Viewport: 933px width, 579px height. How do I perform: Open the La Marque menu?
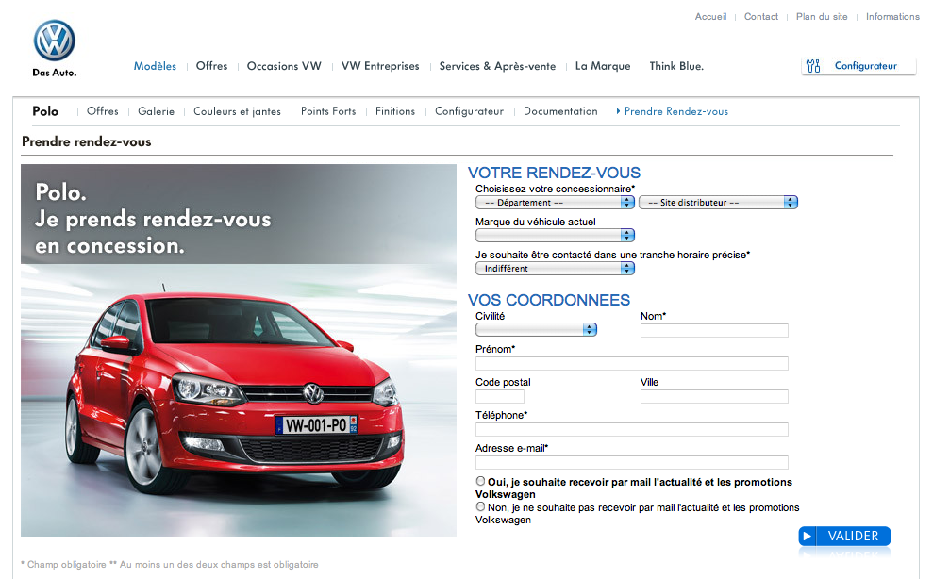click(603, 66)
